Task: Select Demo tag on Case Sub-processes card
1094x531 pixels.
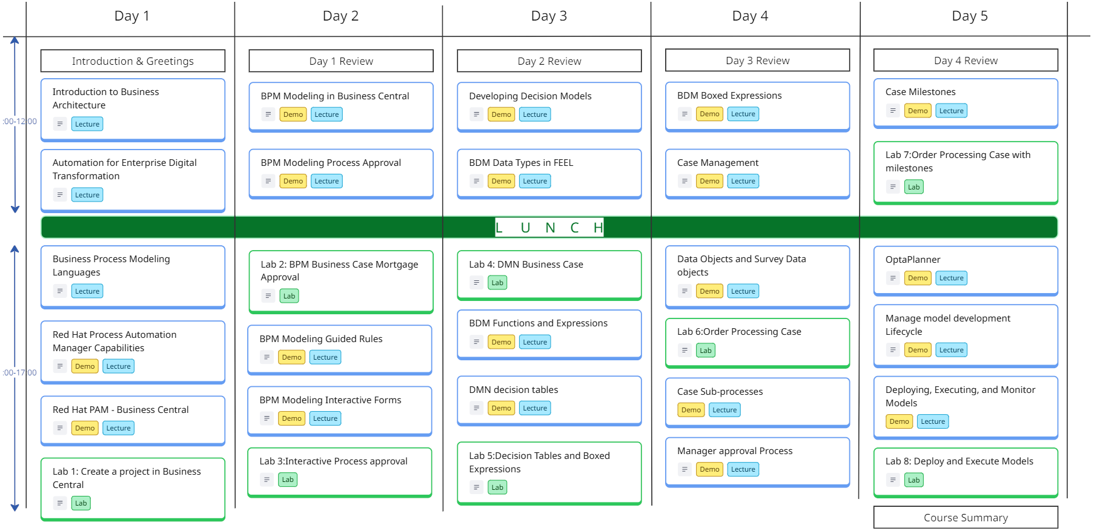Action: tap(691, 410)
